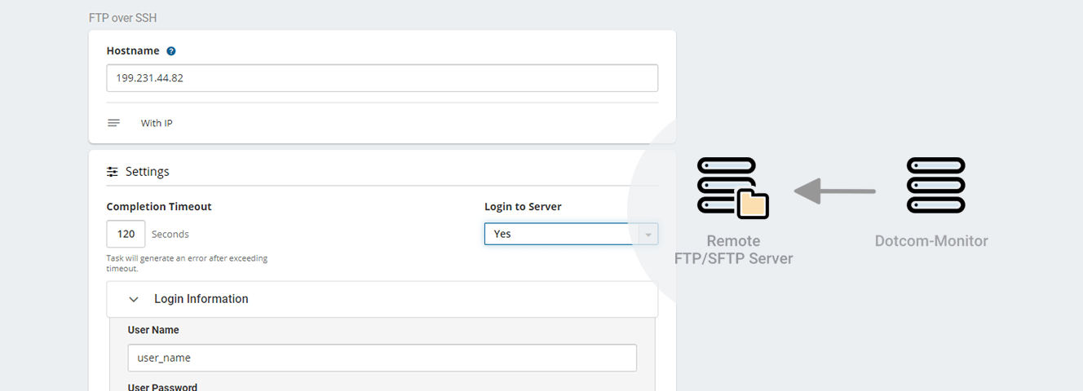Viewport: 1083px width, 391px height.
Task: Click the Hostname field with 199.231.44.82
Action: pyautogui.click(x=382, y=78)
